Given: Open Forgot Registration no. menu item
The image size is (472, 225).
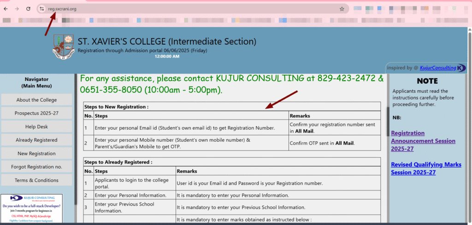Looking at the screenshot, I should 36,167.
